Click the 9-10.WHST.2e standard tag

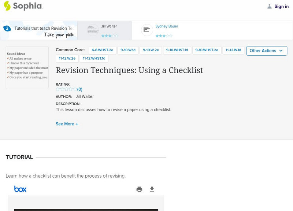click(x=207, y=50)
